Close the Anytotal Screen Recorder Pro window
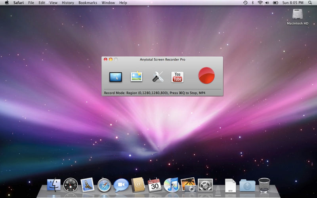Image resolution: width=317 pixels, height=198 pixels. [x=105, y=59]
